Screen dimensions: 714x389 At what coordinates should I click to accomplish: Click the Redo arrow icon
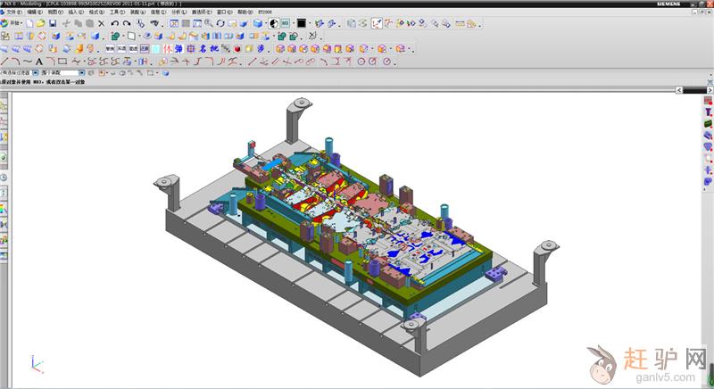point(127,23)
